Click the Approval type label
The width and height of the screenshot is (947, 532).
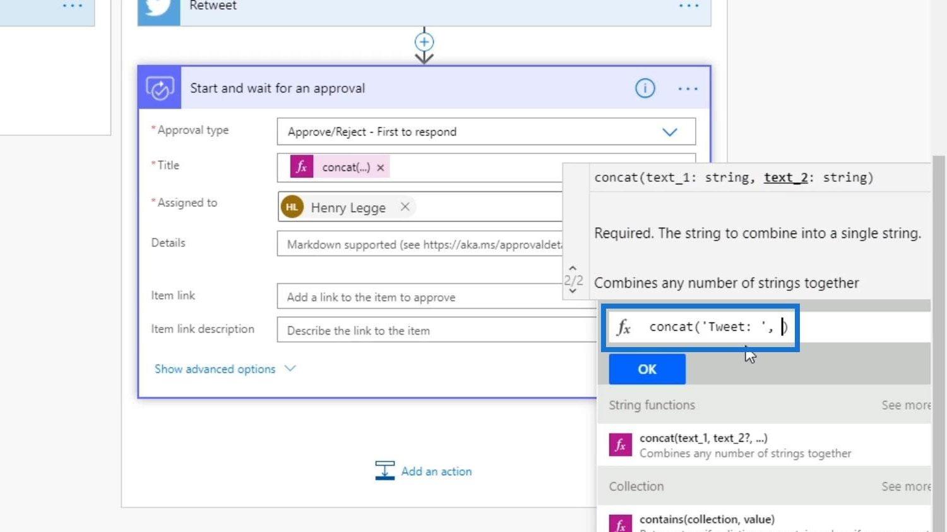click(x=193, y=130)
